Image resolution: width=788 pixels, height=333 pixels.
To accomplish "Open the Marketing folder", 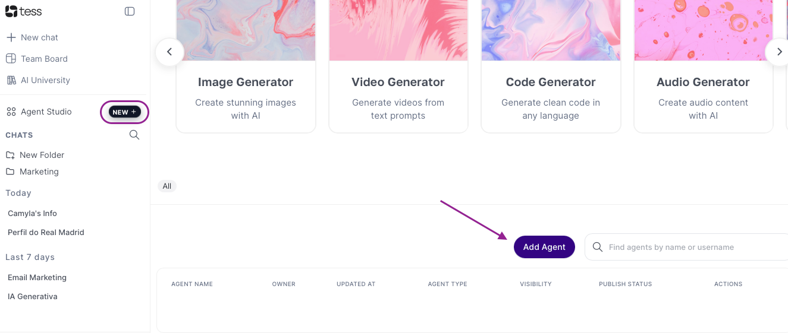I will click(x=39, y=172).
